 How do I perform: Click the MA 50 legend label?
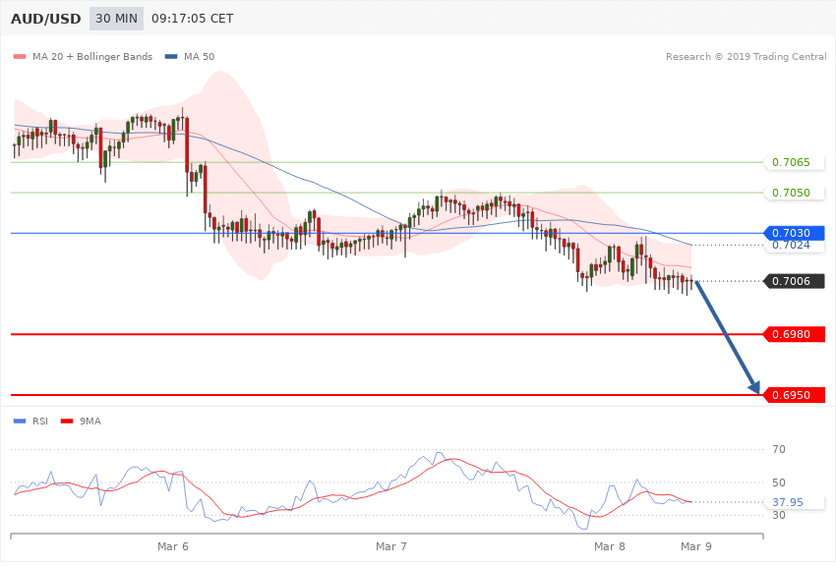(199, 56)
